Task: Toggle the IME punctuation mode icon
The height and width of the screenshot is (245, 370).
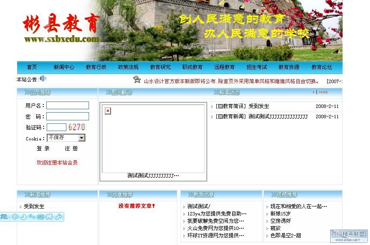Action: pos(32,216)
